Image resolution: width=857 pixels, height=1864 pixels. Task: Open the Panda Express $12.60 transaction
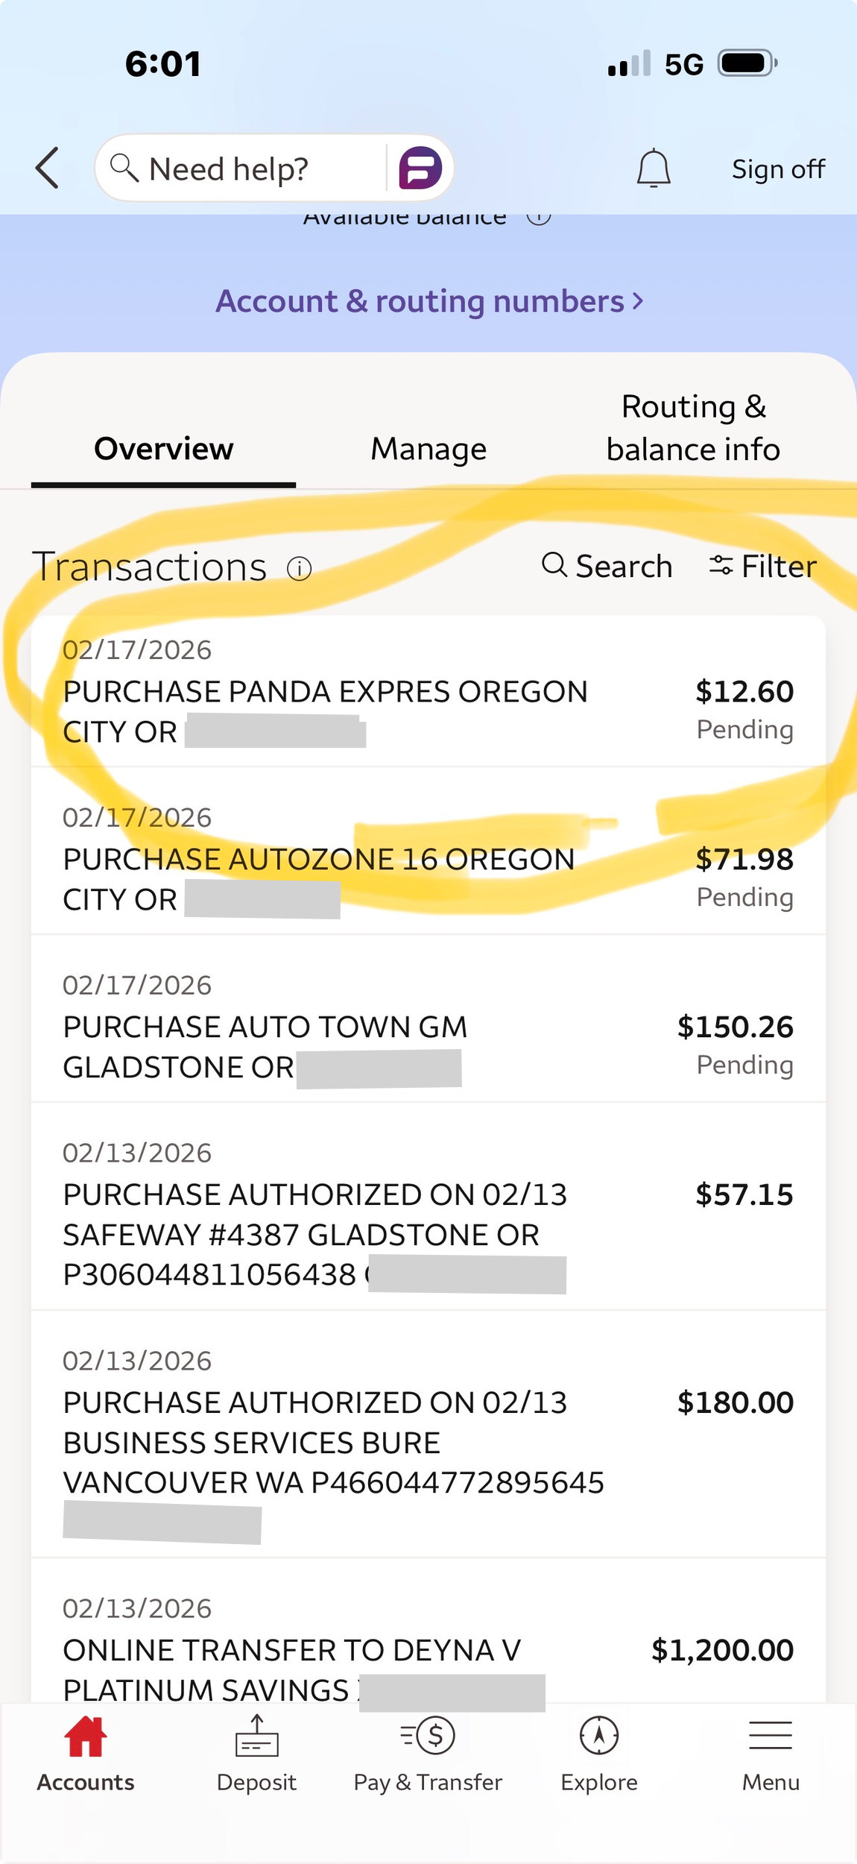[x=428, y=692]
